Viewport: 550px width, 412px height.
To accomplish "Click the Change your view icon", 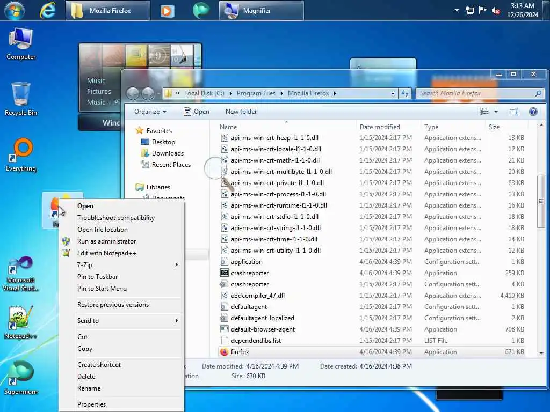I will point(484,112).
